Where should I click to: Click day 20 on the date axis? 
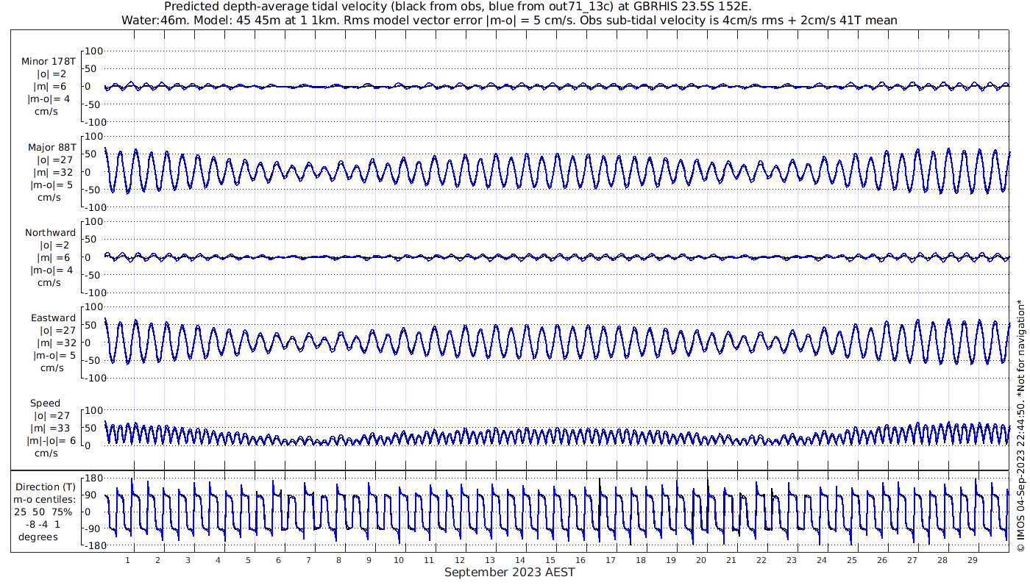click(x=700, y=560)
